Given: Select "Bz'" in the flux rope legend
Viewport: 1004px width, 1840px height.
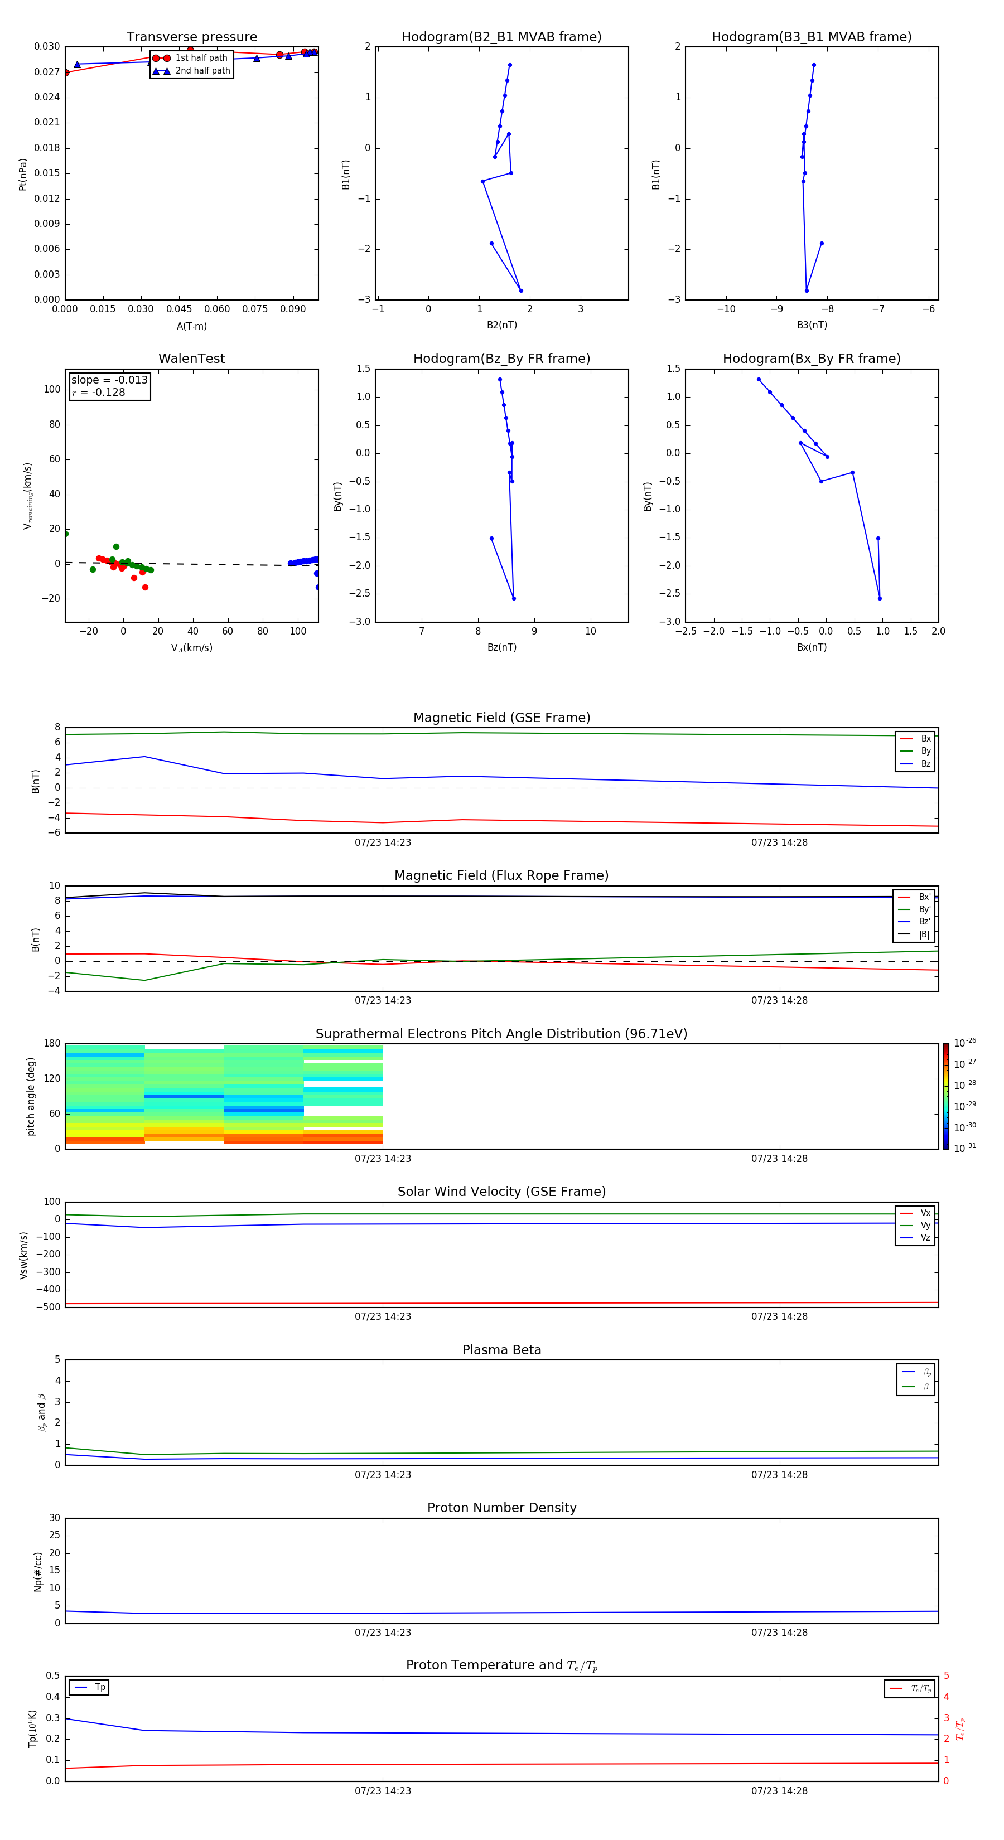Looking at the screenshot, I should coord(914,922).
